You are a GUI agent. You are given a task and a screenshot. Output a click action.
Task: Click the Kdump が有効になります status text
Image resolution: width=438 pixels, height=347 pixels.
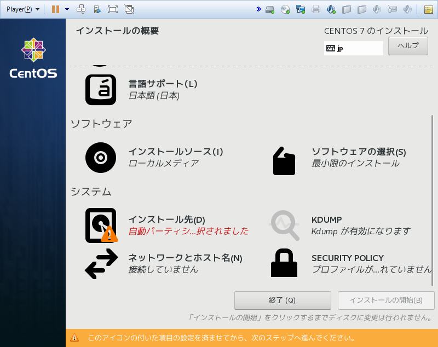[361, 231]
